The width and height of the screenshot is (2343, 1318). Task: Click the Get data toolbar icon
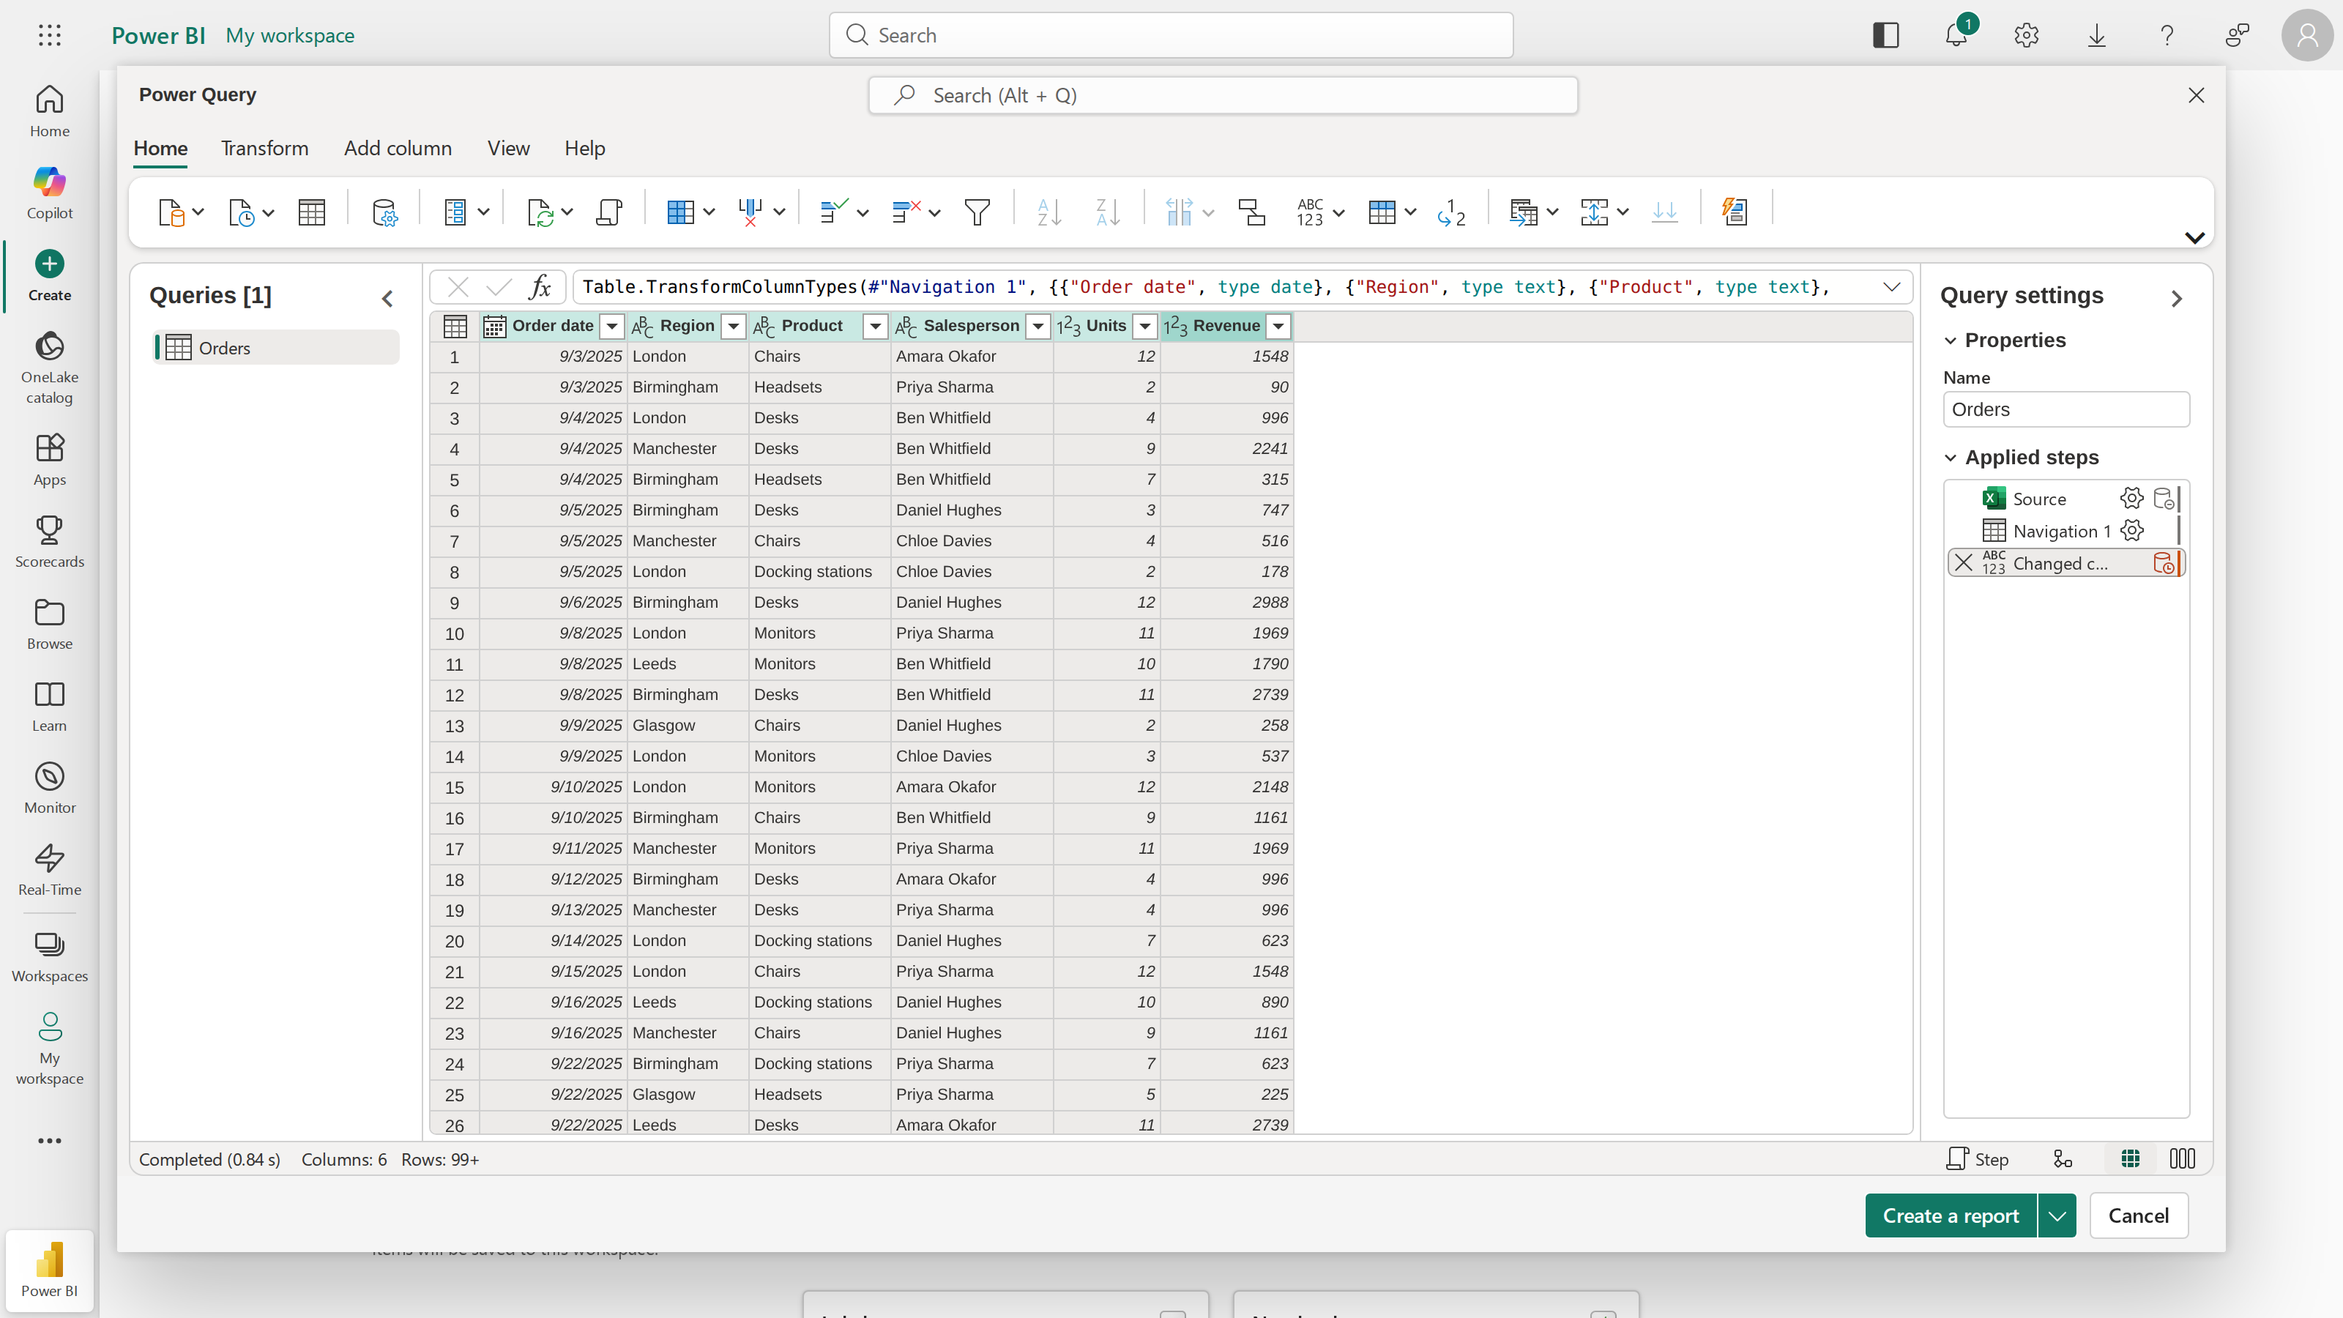[x=171, y=212]
